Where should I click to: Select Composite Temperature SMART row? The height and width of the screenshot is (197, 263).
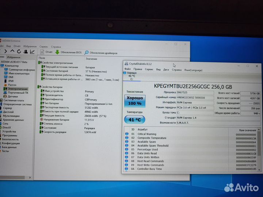191,138
